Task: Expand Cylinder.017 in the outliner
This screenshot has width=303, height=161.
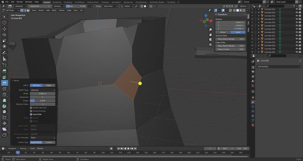Action: (x=259, y=19)
